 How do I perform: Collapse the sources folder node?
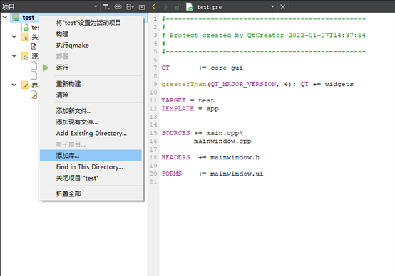(14, 56)
